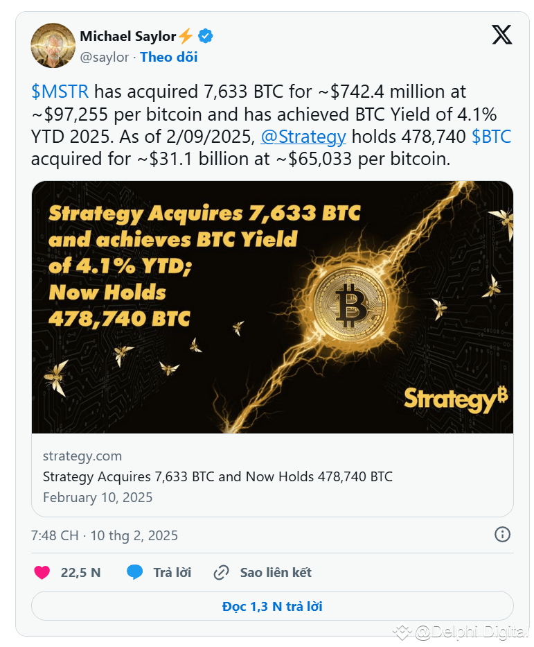This screenshot has width=534, height=647.
Task: Click the copy link chain icon
Action: 222,572
